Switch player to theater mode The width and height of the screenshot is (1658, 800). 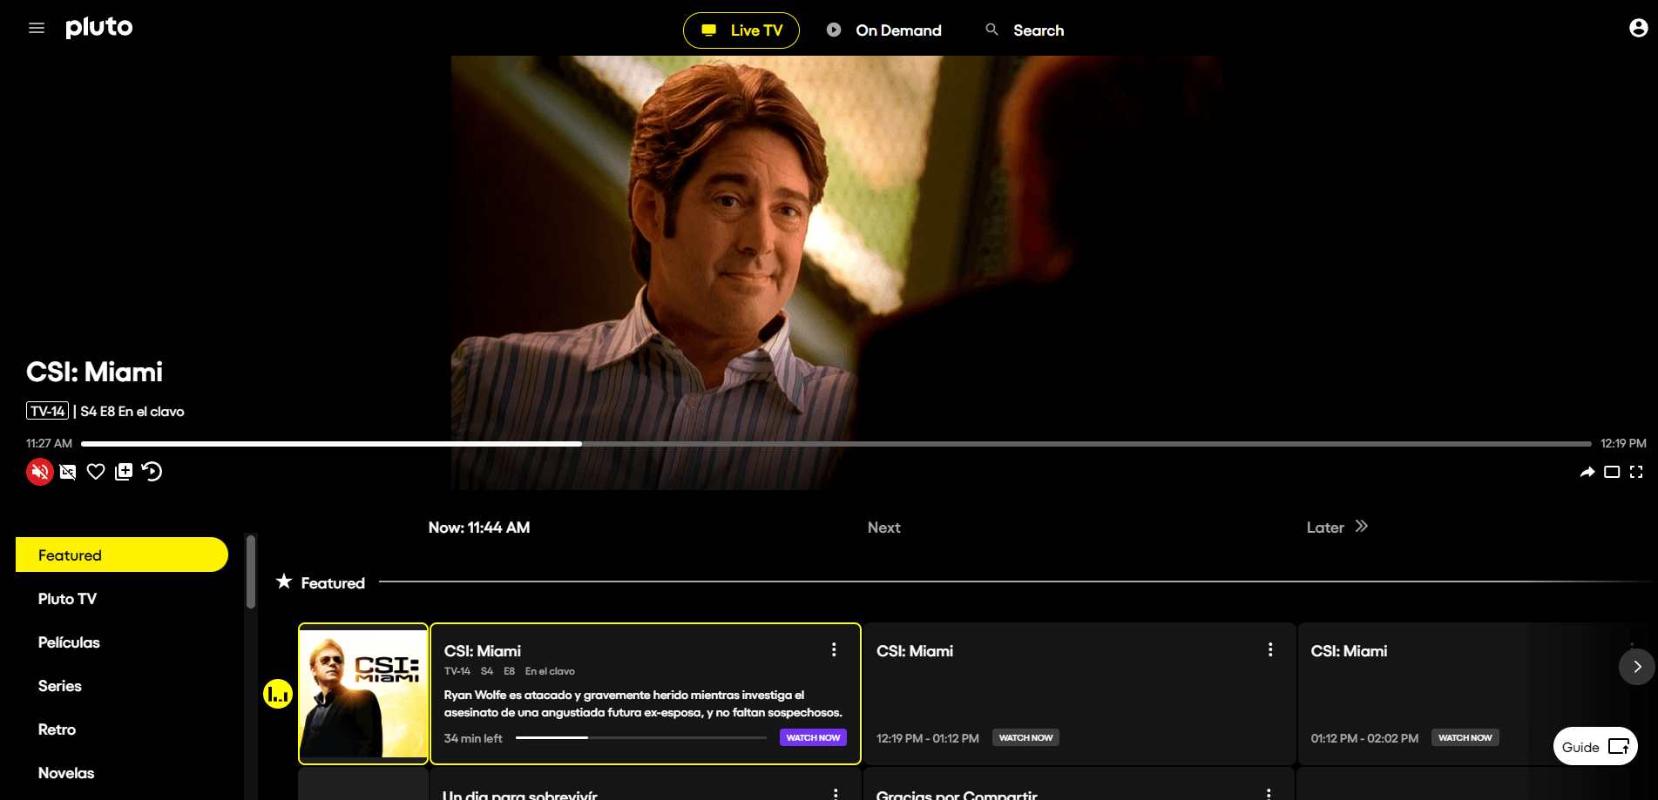pos(1612,472)
